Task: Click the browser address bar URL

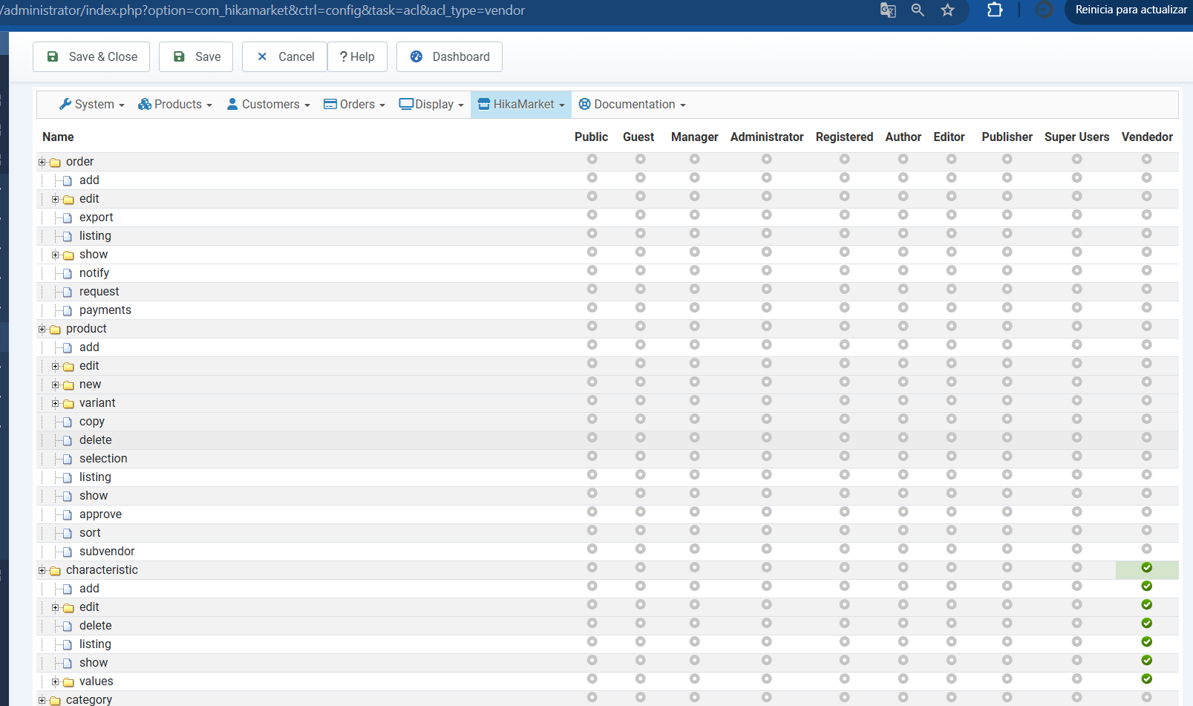Action: click(264, 10)
